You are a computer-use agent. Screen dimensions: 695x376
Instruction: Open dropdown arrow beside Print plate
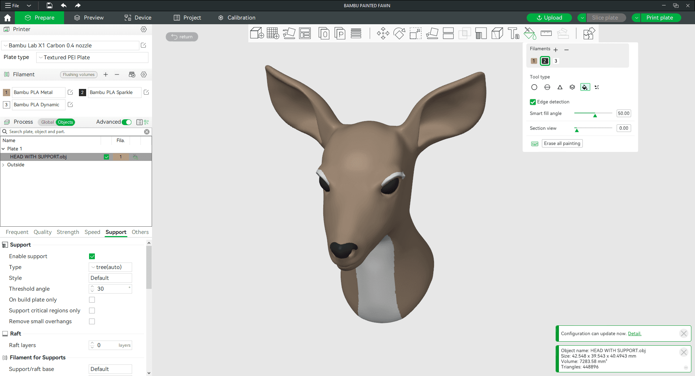(636, 18)
